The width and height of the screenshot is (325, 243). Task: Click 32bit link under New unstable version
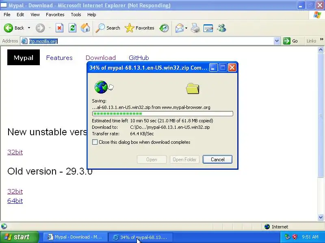(x=15, y=152)
